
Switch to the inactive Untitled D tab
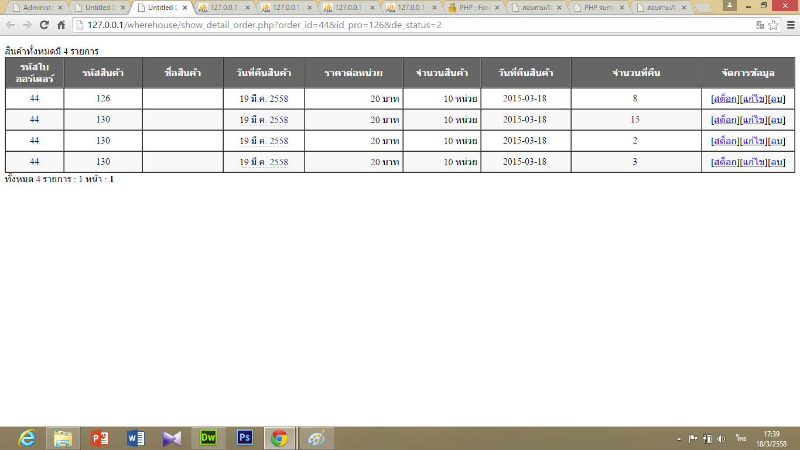click(x=101, y=8)
